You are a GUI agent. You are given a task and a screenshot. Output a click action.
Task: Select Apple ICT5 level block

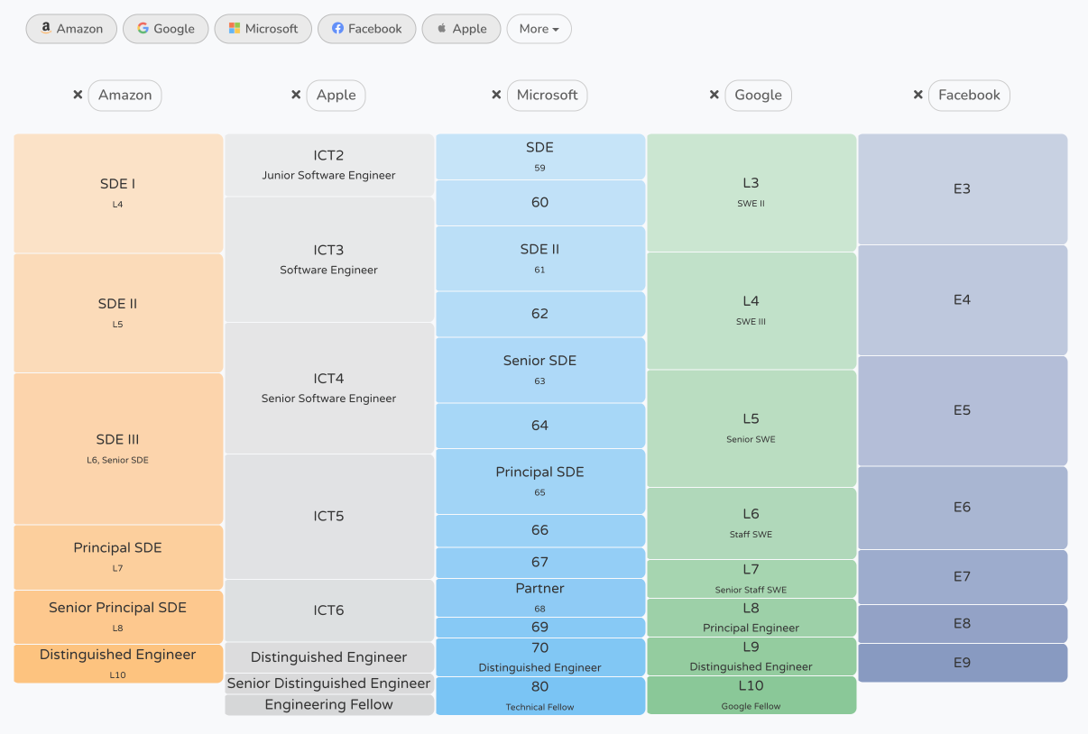(x=329, y=517)
